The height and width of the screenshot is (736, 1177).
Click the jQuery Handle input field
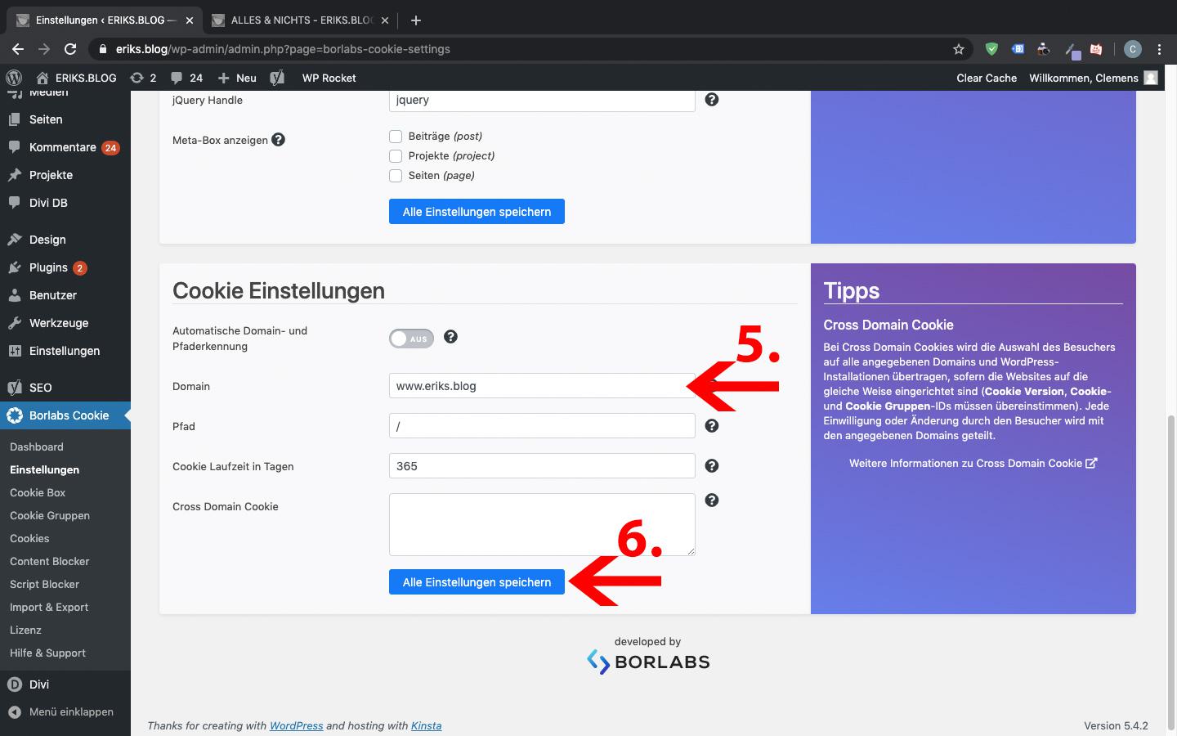click(x=542, y=101)
